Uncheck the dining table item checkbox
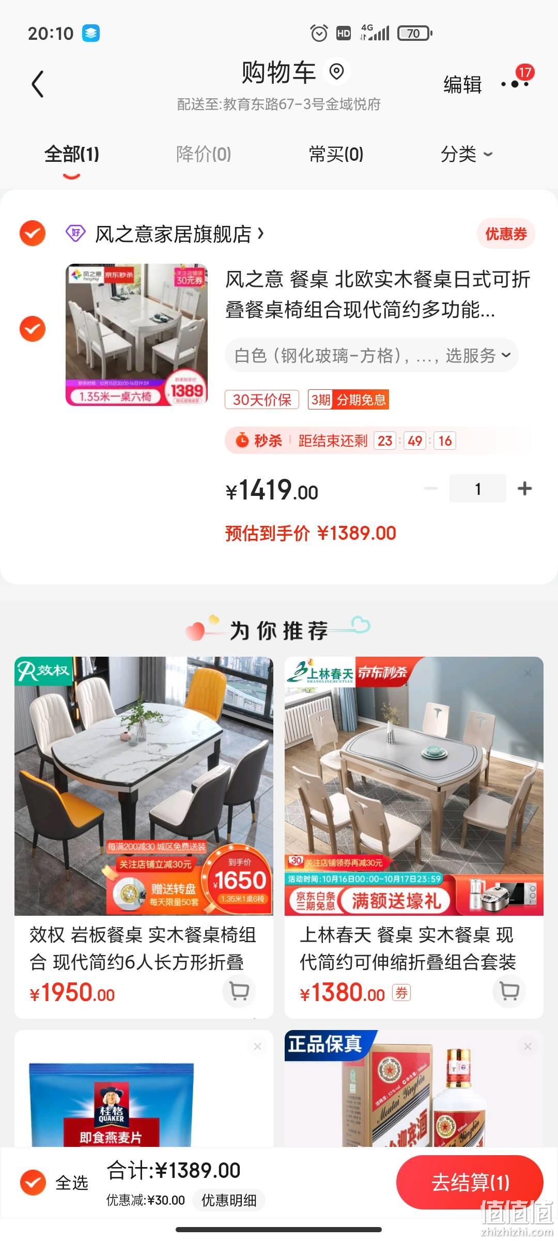The height and width of the screenshot is (1241, 558). pos(33,329)
